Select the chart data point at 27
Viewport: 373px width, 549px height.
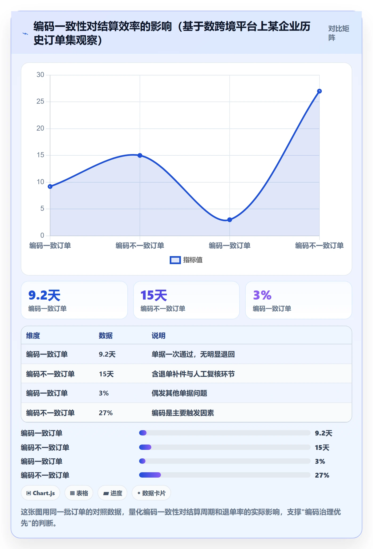319,91
